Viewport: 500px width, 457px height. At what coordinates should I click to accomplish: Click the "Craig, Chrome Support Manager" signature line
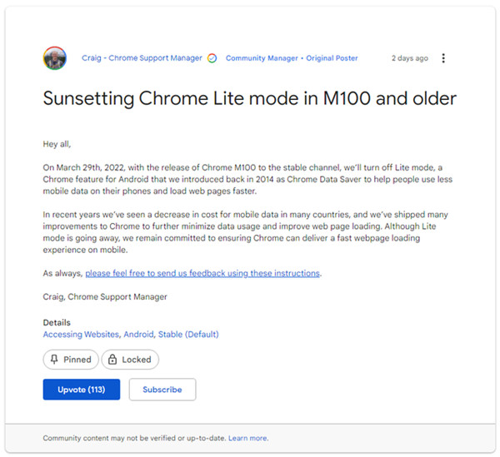[x=105, y=297]
